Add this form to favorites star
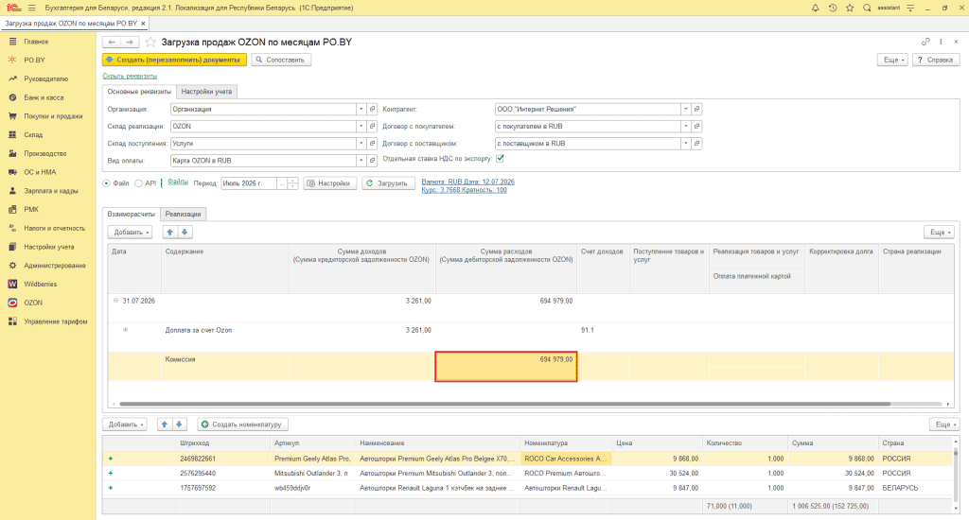969x520 pixels. [150, 42]
